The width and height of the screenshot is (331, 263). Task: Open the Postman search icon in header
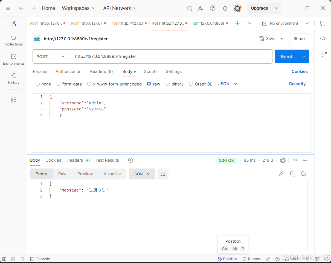coord(189,8)
